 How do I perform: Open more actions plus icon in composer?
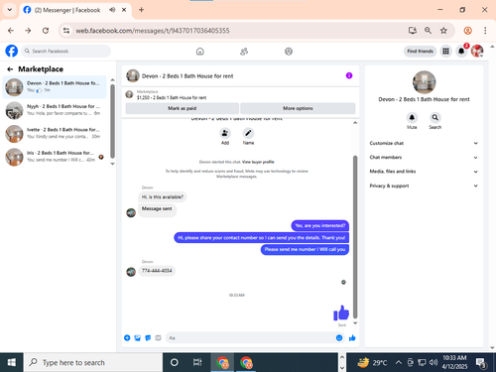point(127,337)
